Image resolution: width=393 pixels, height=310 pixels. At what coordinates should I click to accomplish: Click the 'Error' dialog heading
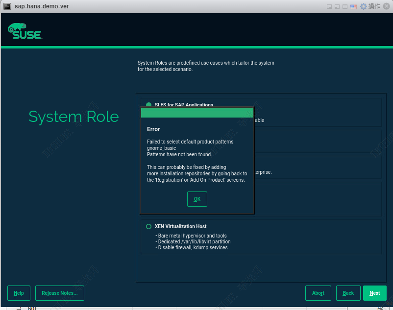[153, 129]
